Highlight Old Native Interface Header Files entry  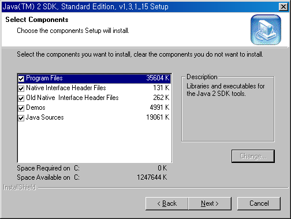[94, 98]
